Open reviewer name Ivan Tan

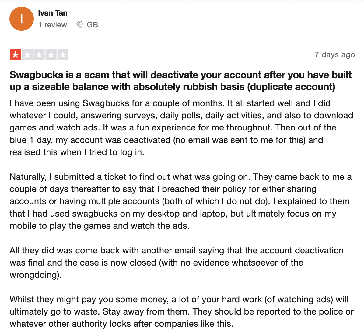tap(53, 13)
